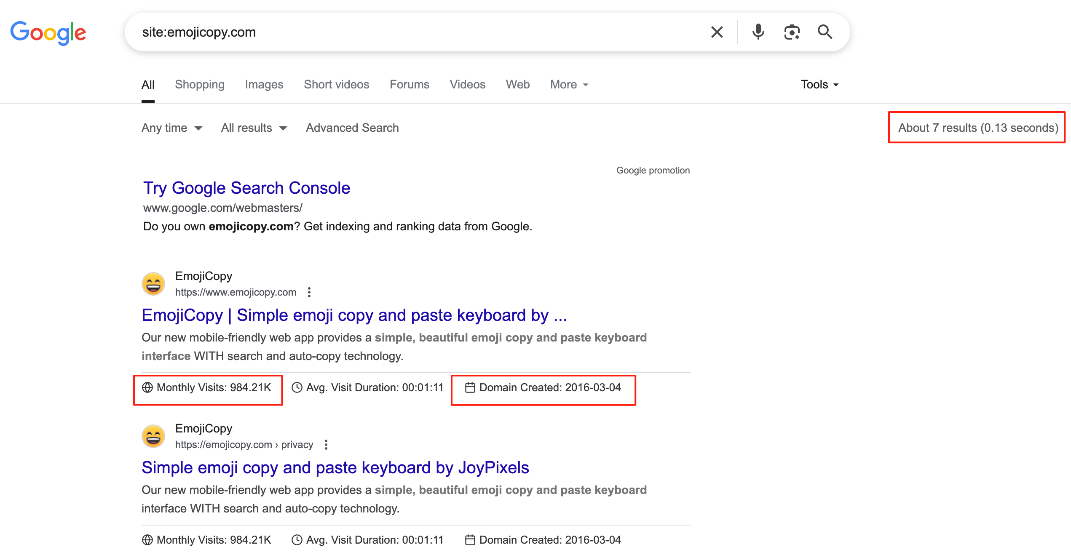The image size is (1071, 555).
Task: Click the Google logo
Action: tap(48, 32)
